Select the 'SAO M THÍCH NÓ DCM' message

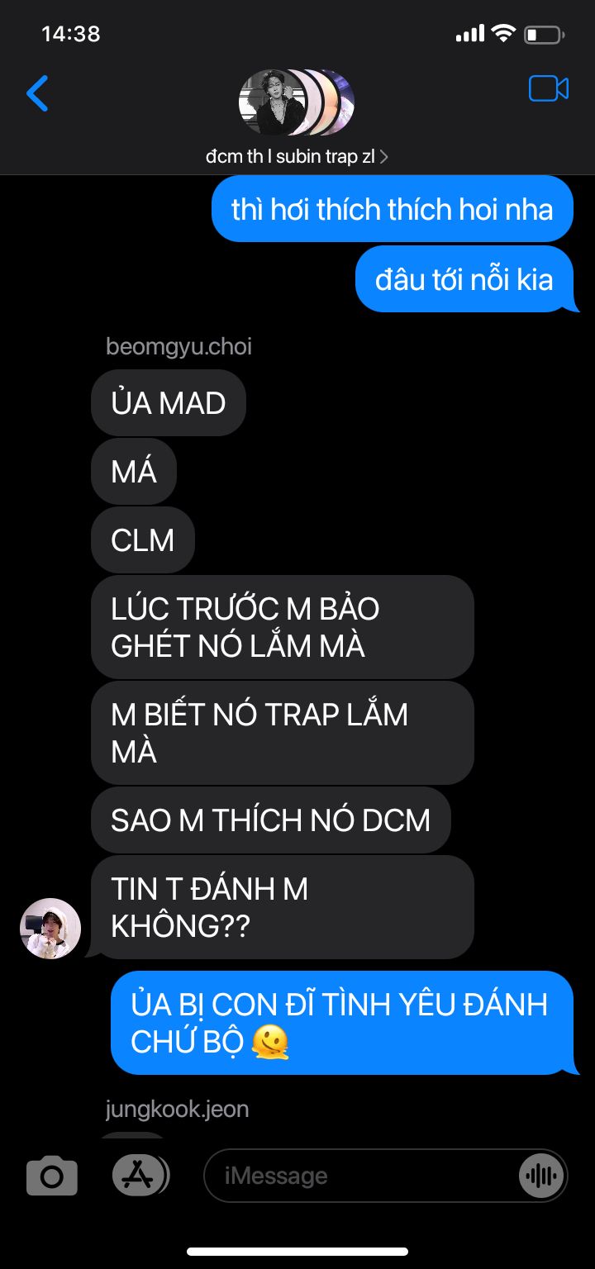[x=271, y=820]
